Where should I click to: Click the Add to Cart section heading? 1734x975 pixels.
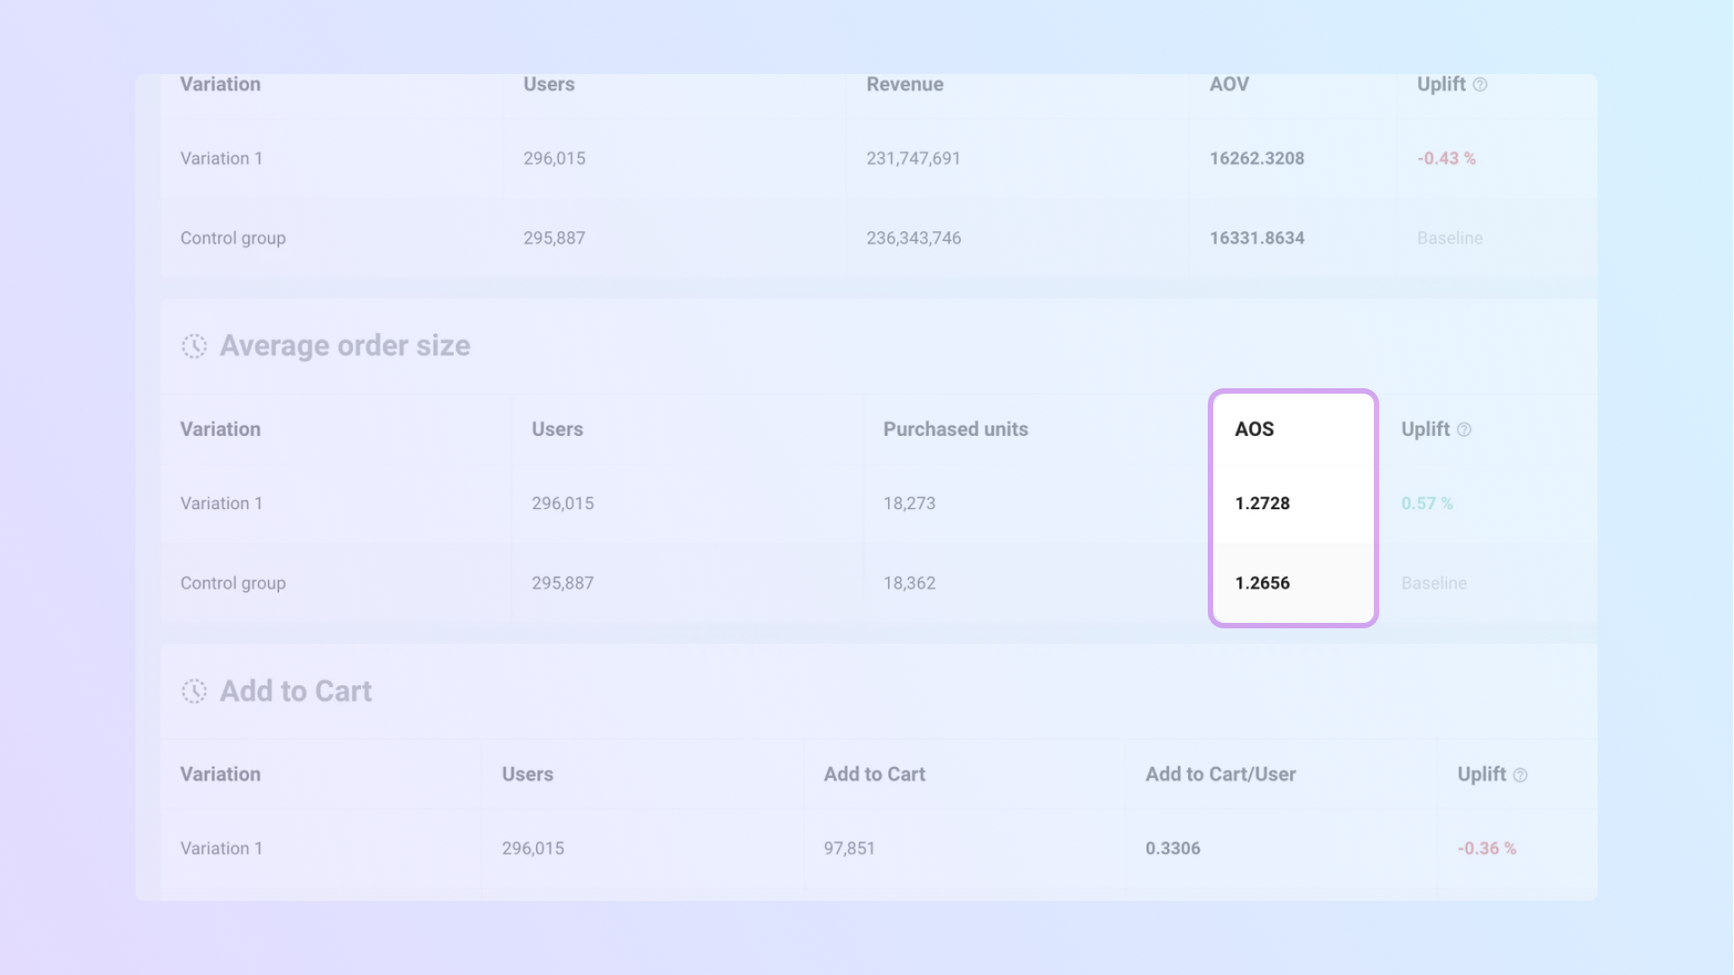pos(295,692)
